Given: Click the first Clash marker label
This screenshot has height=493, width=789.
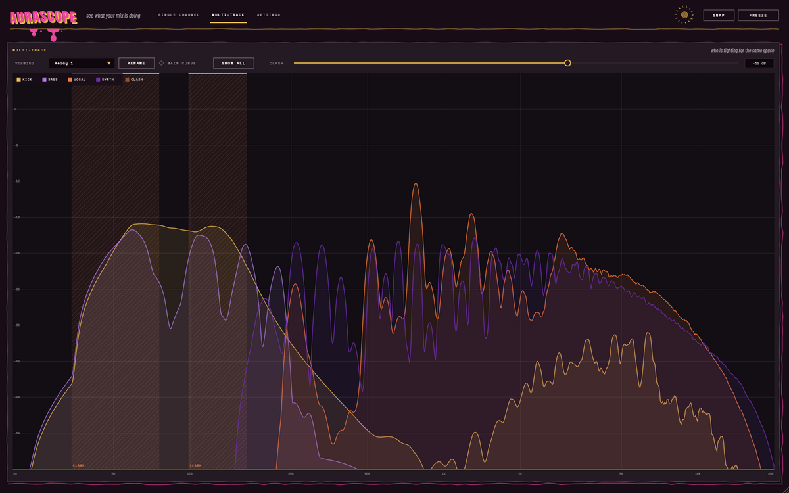Looking at the screenshot, I should (x=78, y=465).
